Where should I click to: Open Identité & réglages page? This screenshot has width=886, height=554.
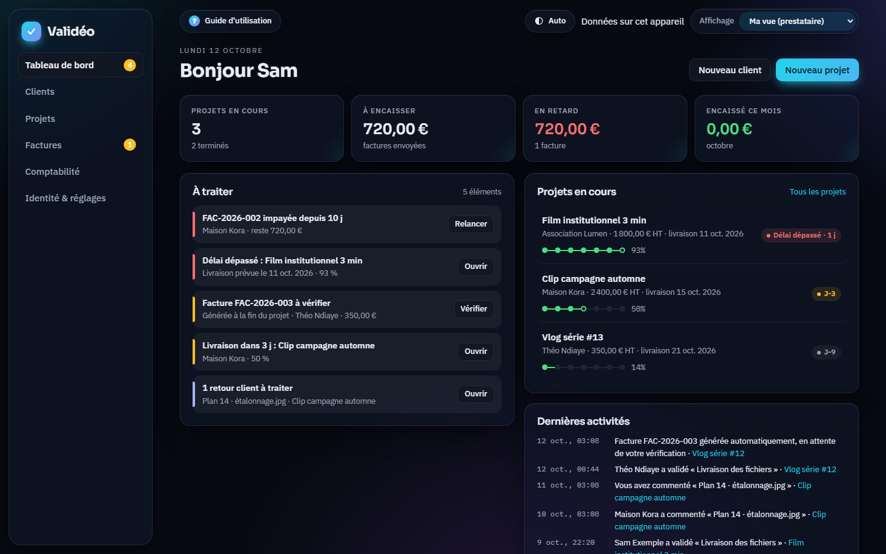click(x=81, y=198)
